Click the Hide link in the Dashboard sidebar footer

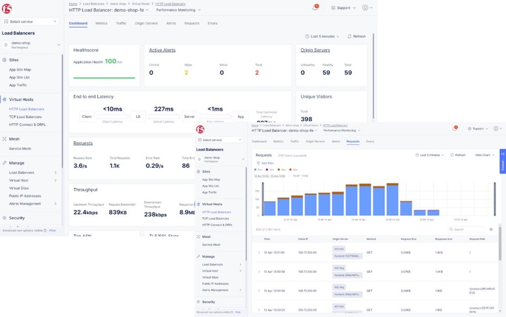pyautogui.click(x=52, y=231)
